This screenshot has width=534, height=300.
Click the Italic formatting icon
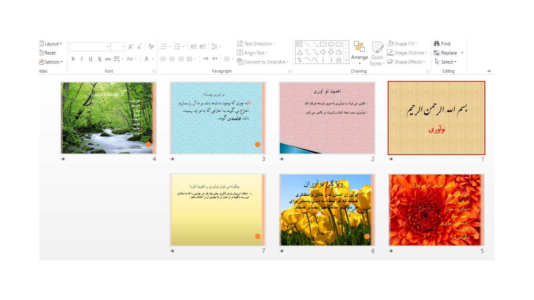coord(82,59)
